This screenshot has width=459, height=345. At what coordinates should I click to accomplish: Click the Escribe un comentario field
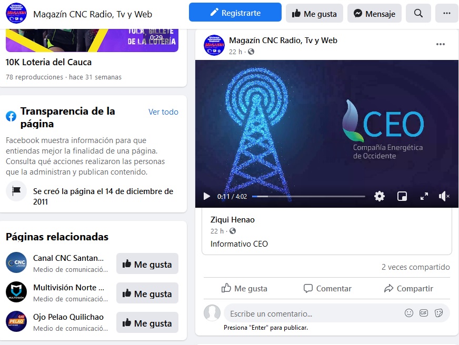tap(312, 313)
